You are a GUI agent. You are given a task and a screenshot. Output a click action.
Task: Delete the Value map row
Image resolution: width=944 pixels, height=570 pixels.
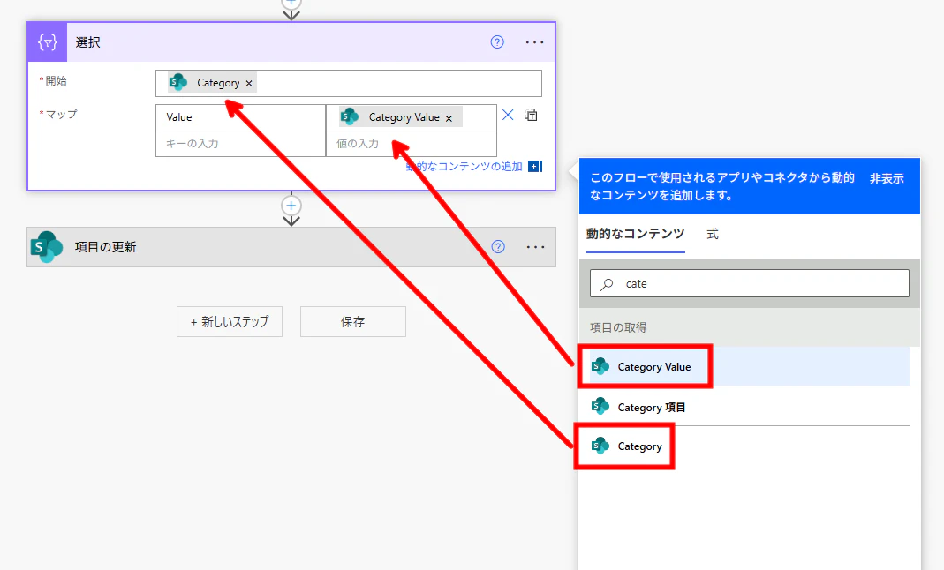tap(508, 115)
